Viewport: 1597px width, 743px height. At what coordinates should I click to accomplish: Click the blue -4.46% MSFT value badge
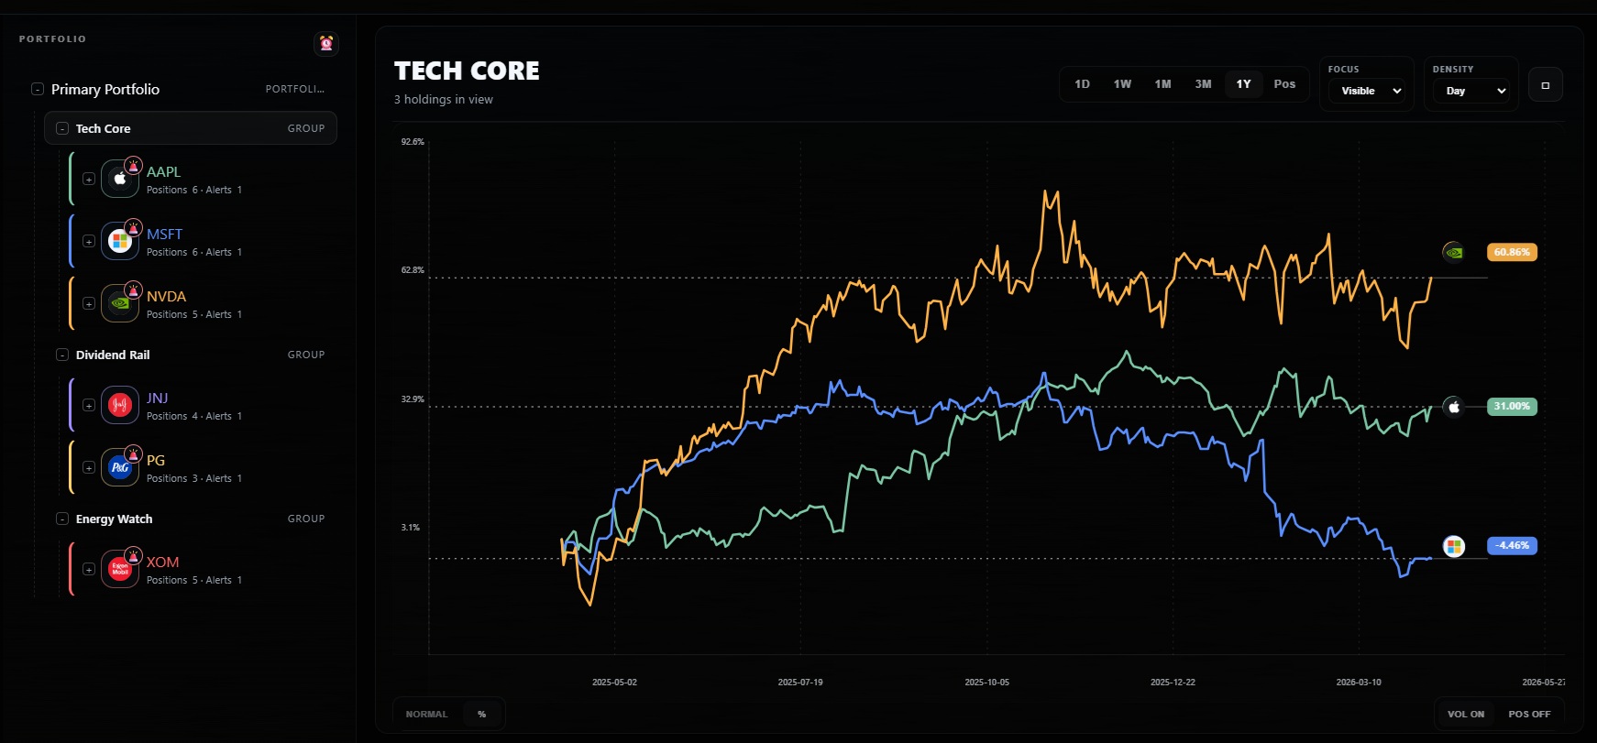1512,545
